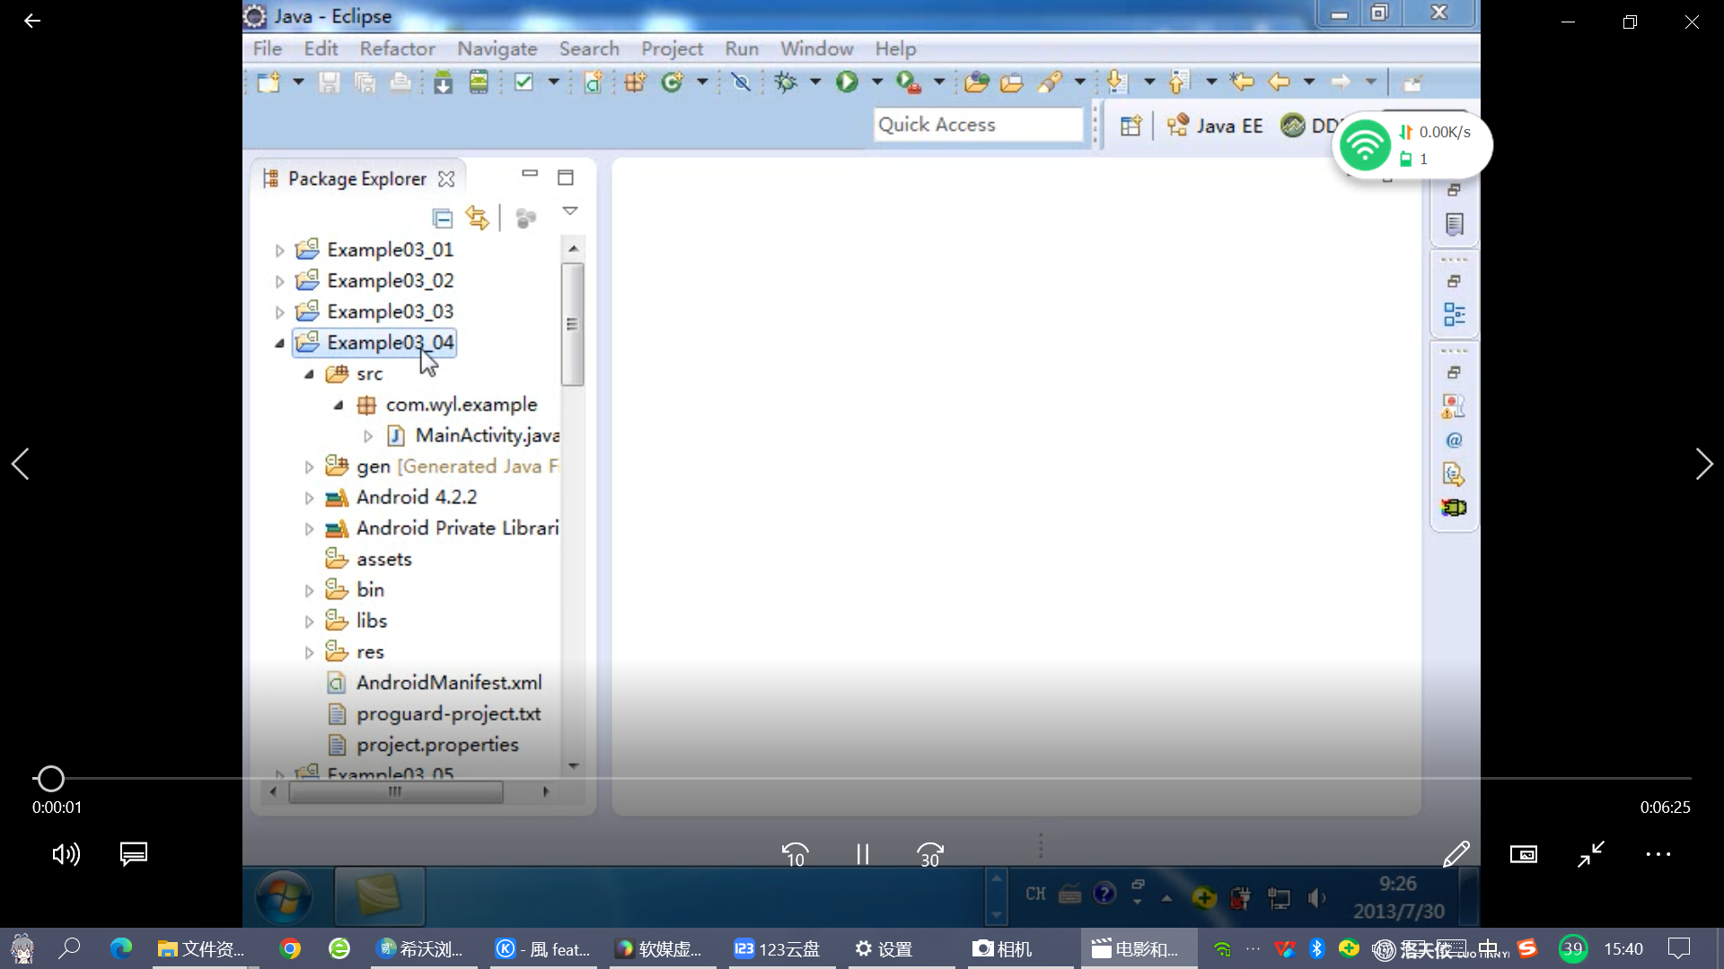
Task: Collapse the src folder
Action: click(309, 374)
